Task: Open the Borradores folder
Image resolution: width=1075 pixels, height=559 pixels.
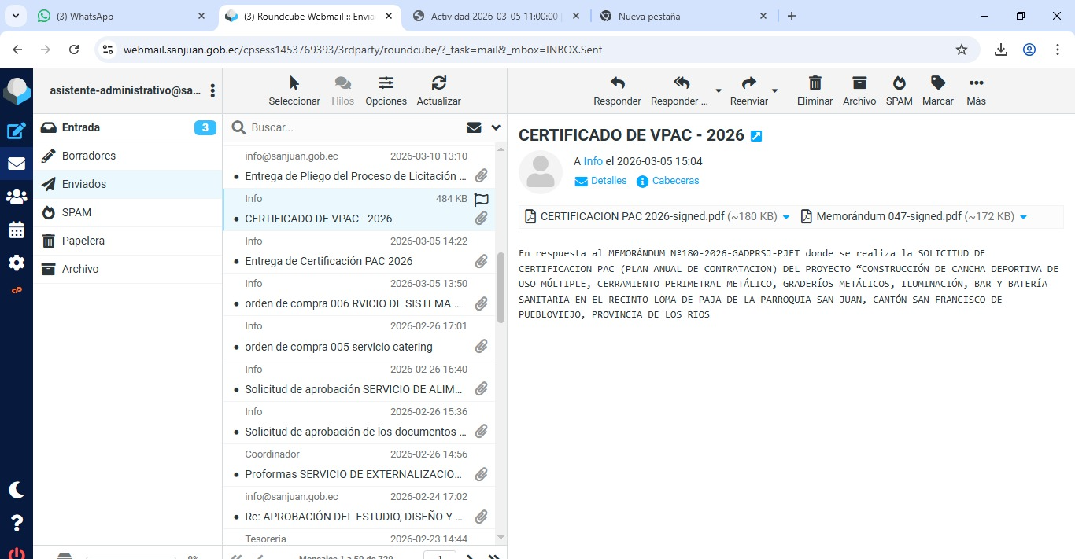Action: click(89, 156)
